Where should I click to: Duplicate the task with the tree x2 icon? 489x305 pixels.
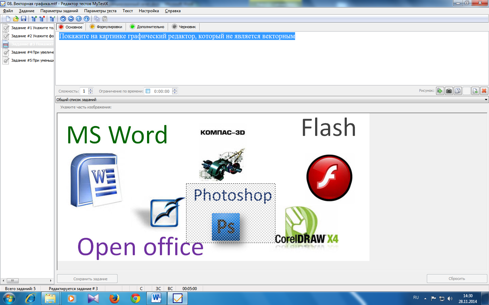point(52,19)
